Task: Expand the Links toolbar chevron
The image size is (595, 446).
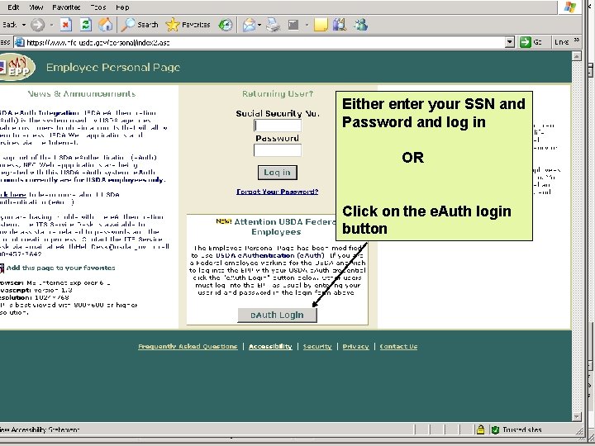Action: [577, 40]
